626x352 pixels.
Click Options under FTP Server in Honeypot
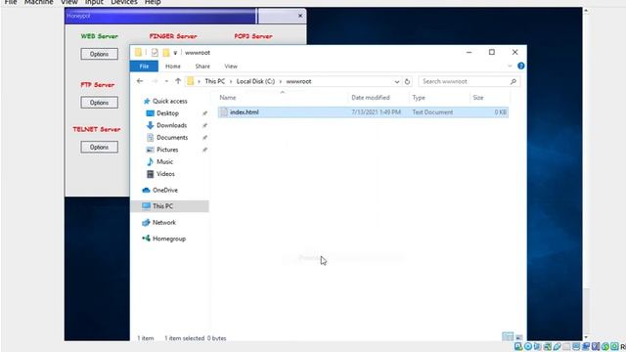coord(99,103)
